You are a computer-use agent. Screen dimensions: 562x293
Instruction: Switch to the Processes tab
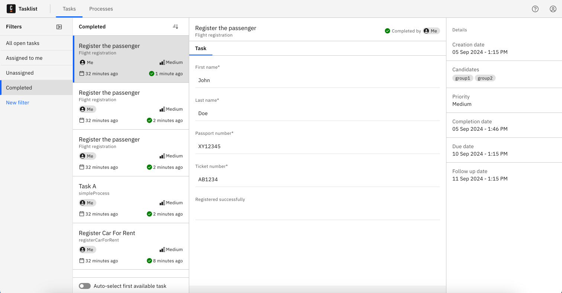(101, 9)
